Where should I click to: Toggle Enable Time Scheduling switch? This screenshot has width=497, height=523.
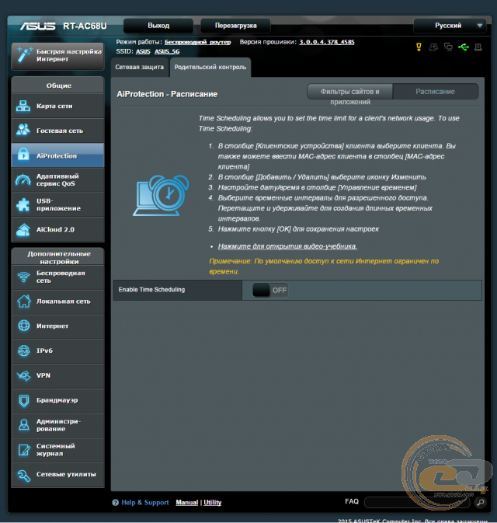pyautogui.click(x=270, y=290)
